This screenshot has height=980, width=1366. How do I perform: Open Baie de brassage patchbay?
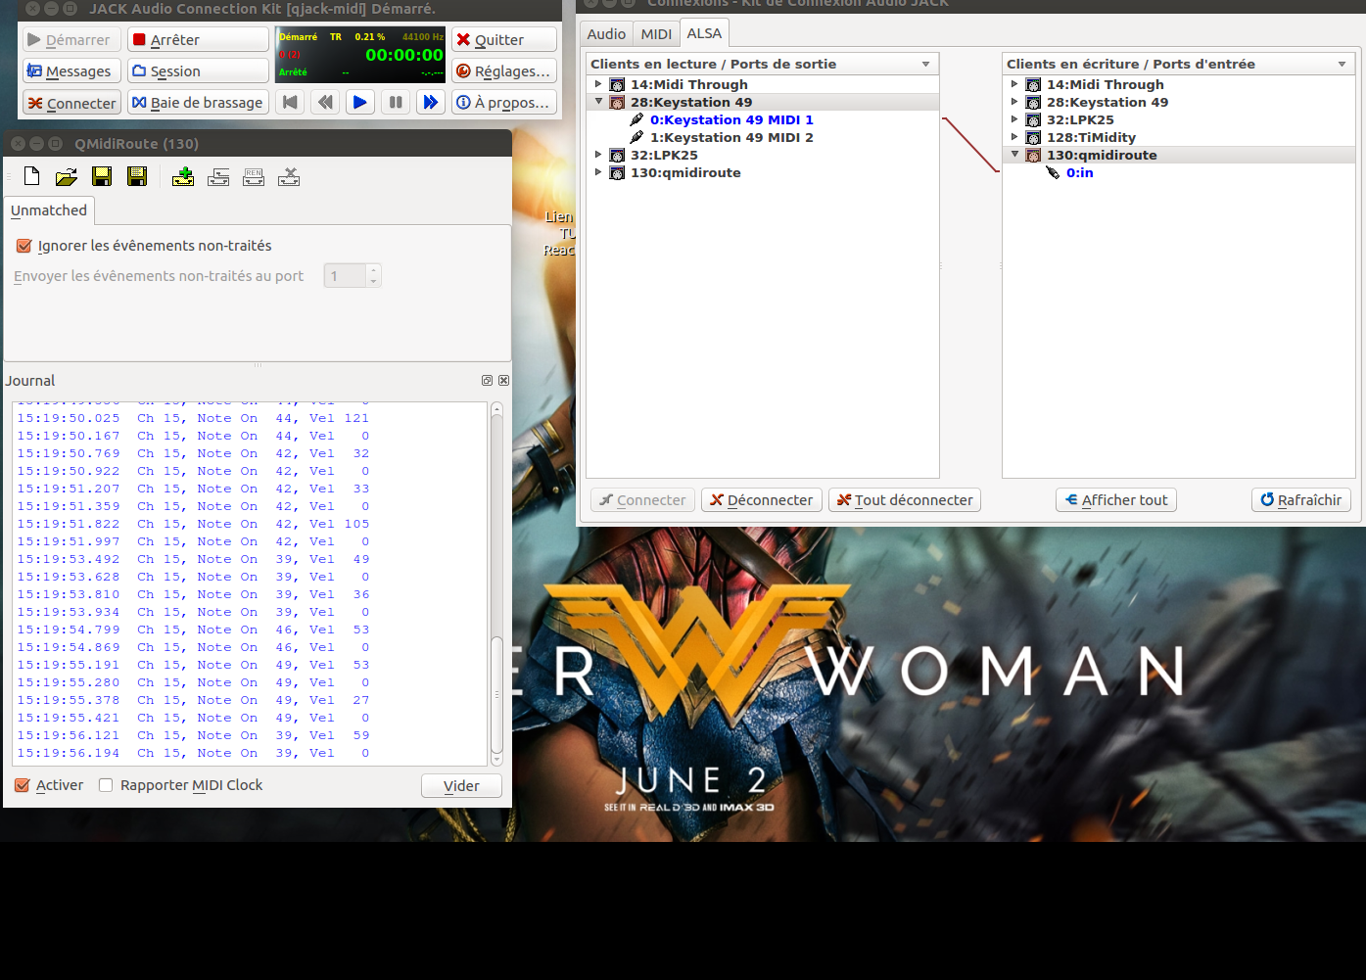point(198,103)
